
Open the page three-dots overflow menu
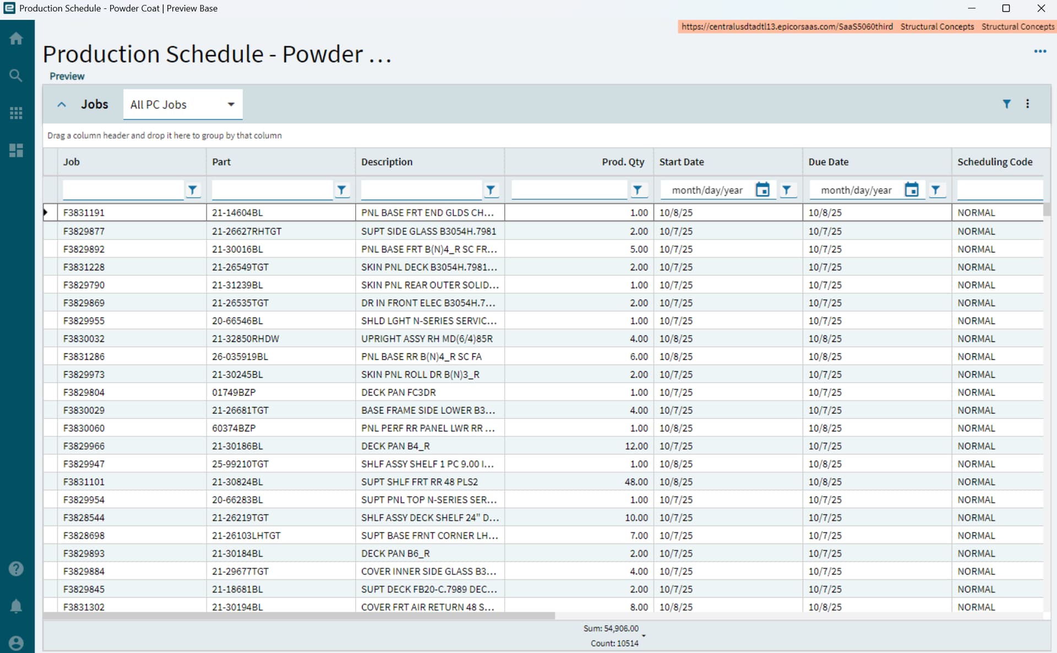tap(1040, 51)
